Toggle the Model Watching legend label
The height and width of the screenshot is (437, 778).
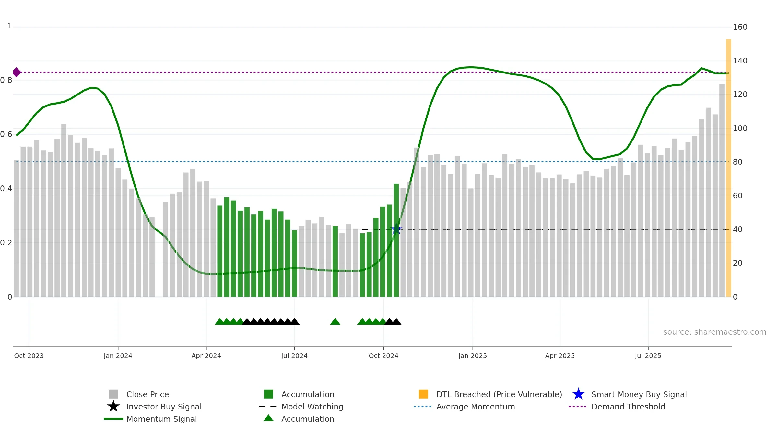pyautogui.click(x=312, y=407)
